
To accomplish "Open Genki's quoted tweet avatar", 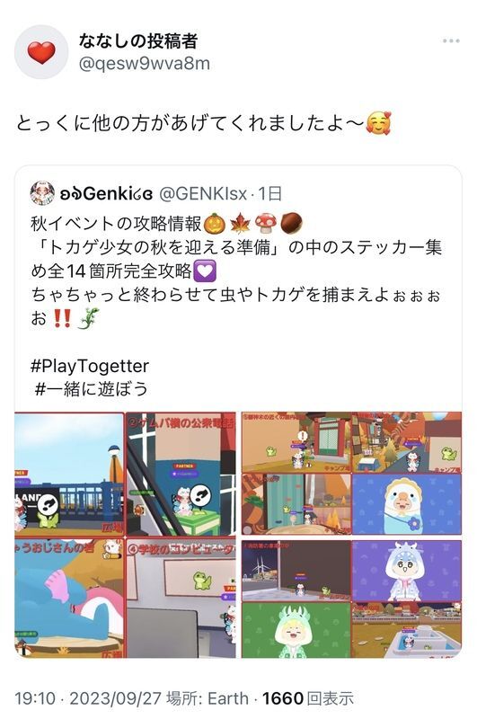I will pyautogui.click(x=42, y=193).
